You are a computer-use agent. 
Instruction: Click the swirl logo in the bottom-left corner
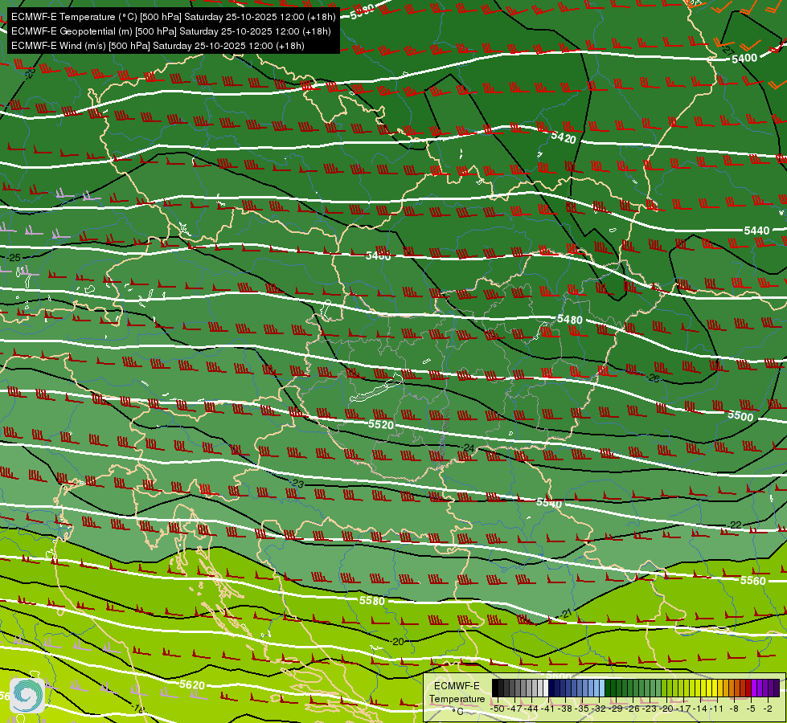click(x=27, y=696)
